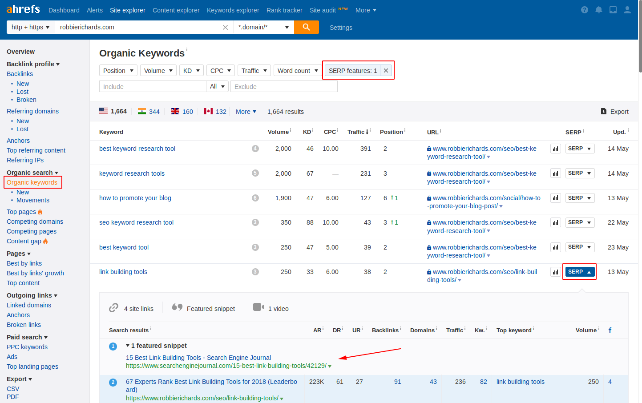642x403 pixels.
Task: Open the All match-type dropdown
Action: click(218, 86)
